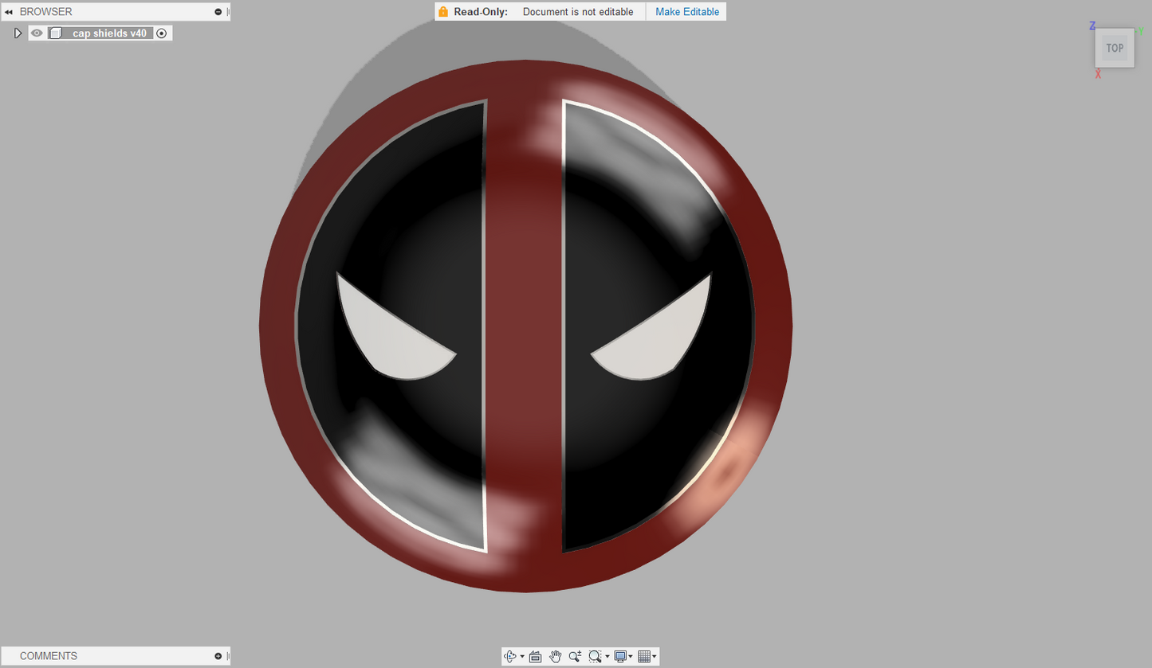1152x668 pixels.
Task: Click the BROWSER panel title
Action: (45, 12)
